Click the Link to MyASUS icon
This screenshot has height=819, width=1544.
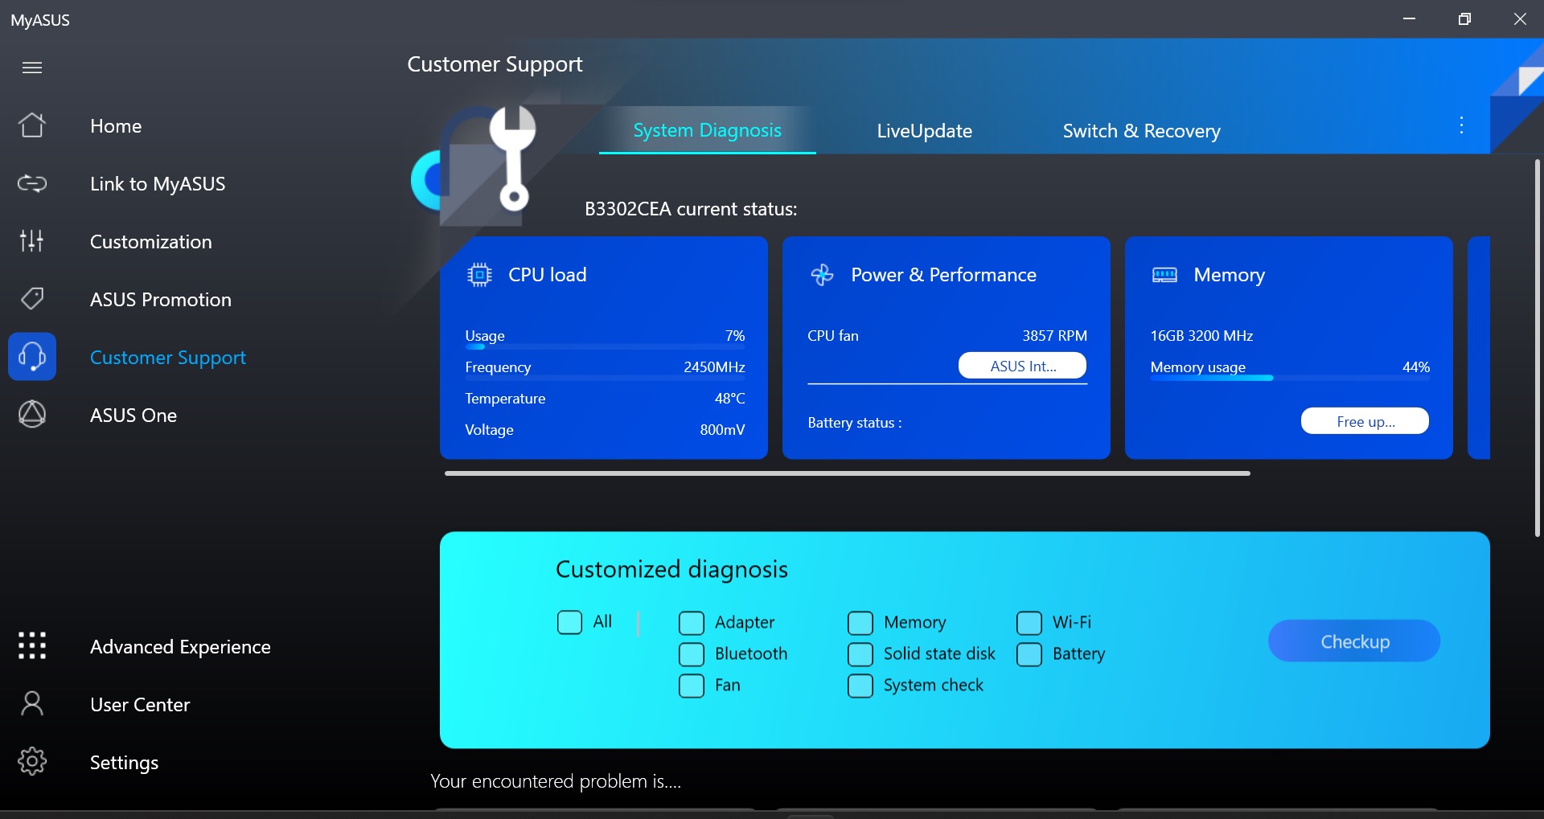[32, 183]
